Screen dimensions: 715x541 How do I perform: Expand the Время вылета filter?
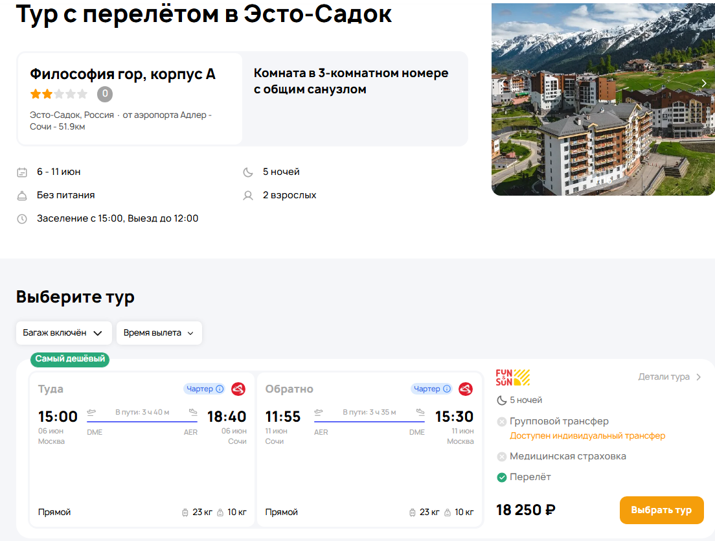point(159,333)
